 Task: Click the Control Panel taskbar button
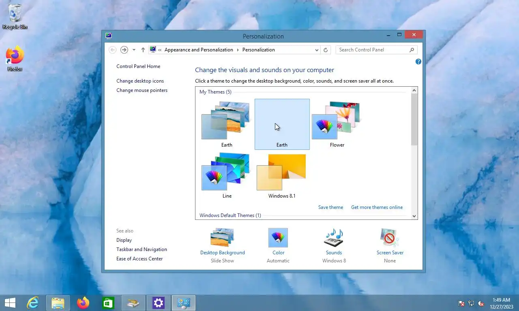[184, 303]
